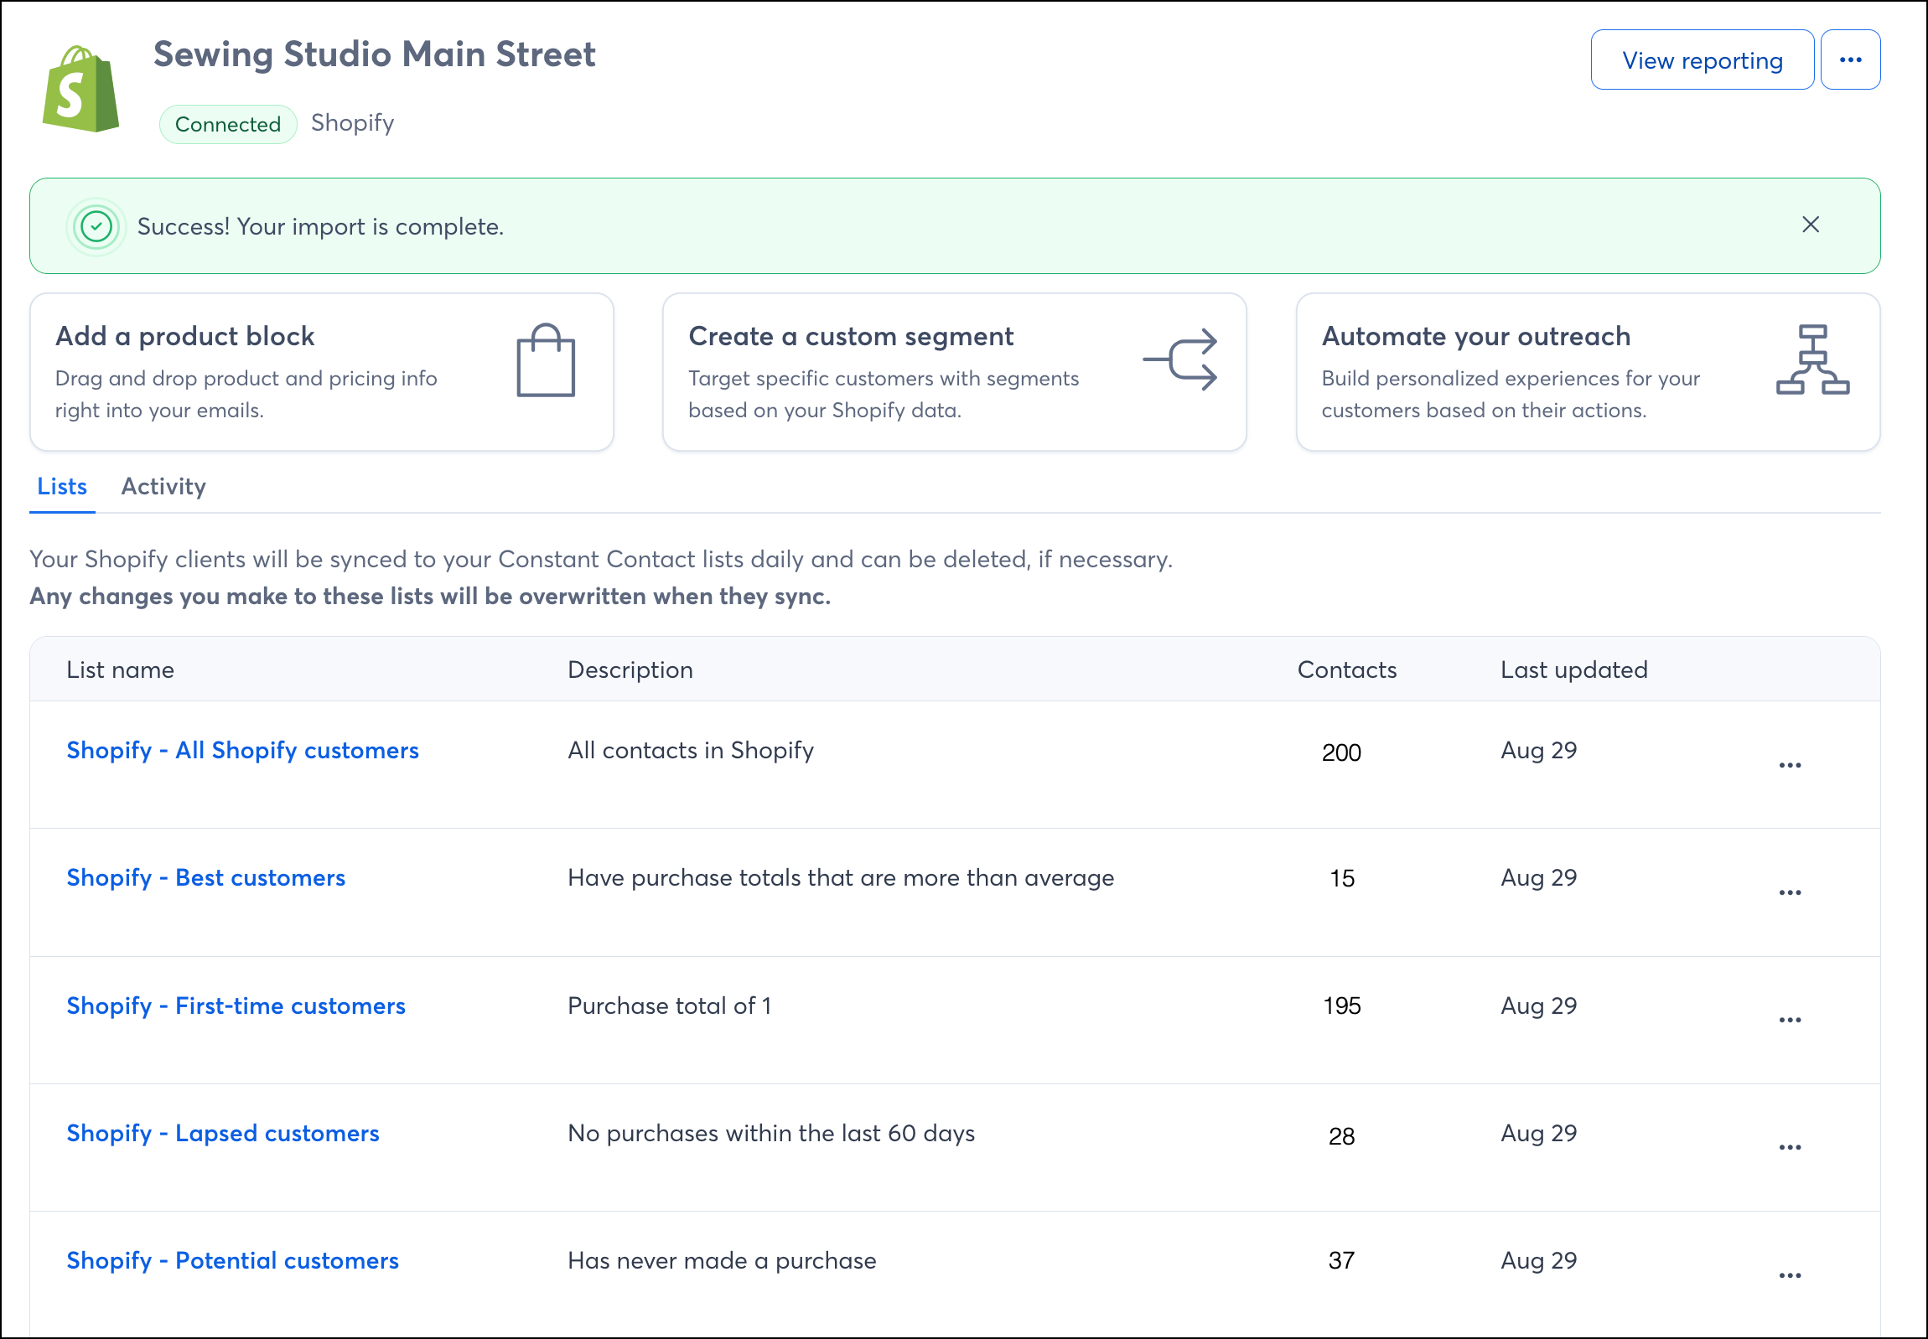Viewport: 1928px width, 1339px height.
Task: Click the Connected status badge
Action: pos(227,124)
